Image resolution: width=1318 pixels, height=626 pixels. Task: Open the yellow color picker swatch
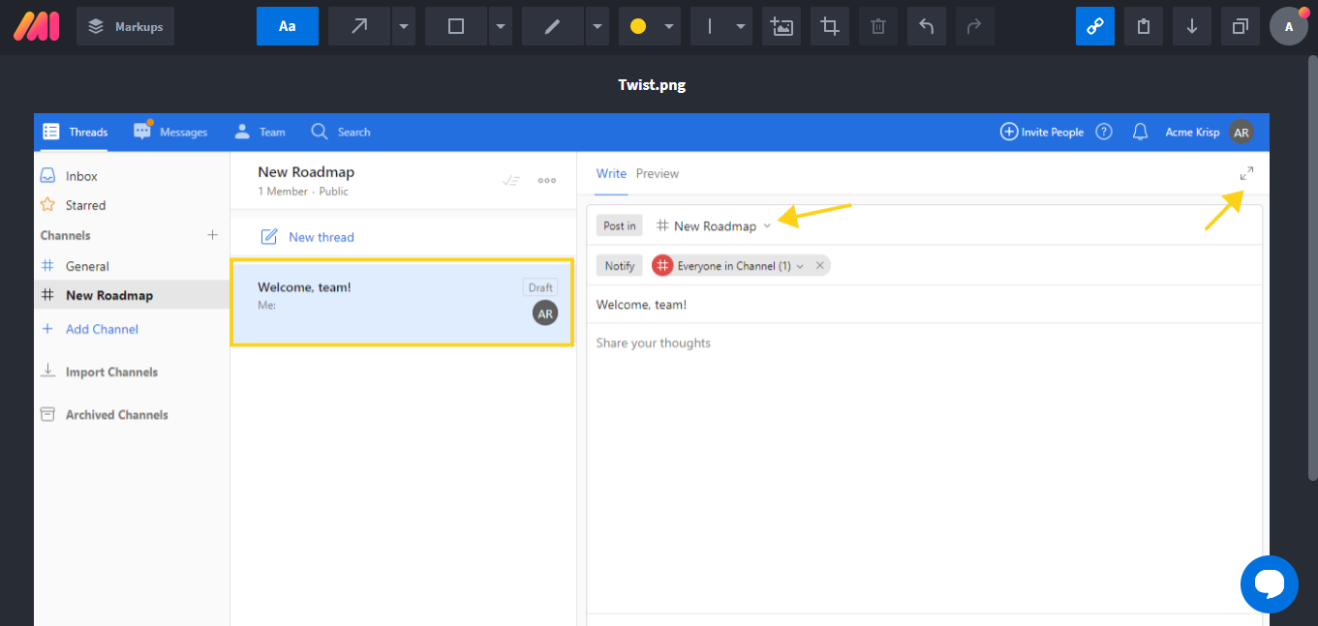click(638, 26)
